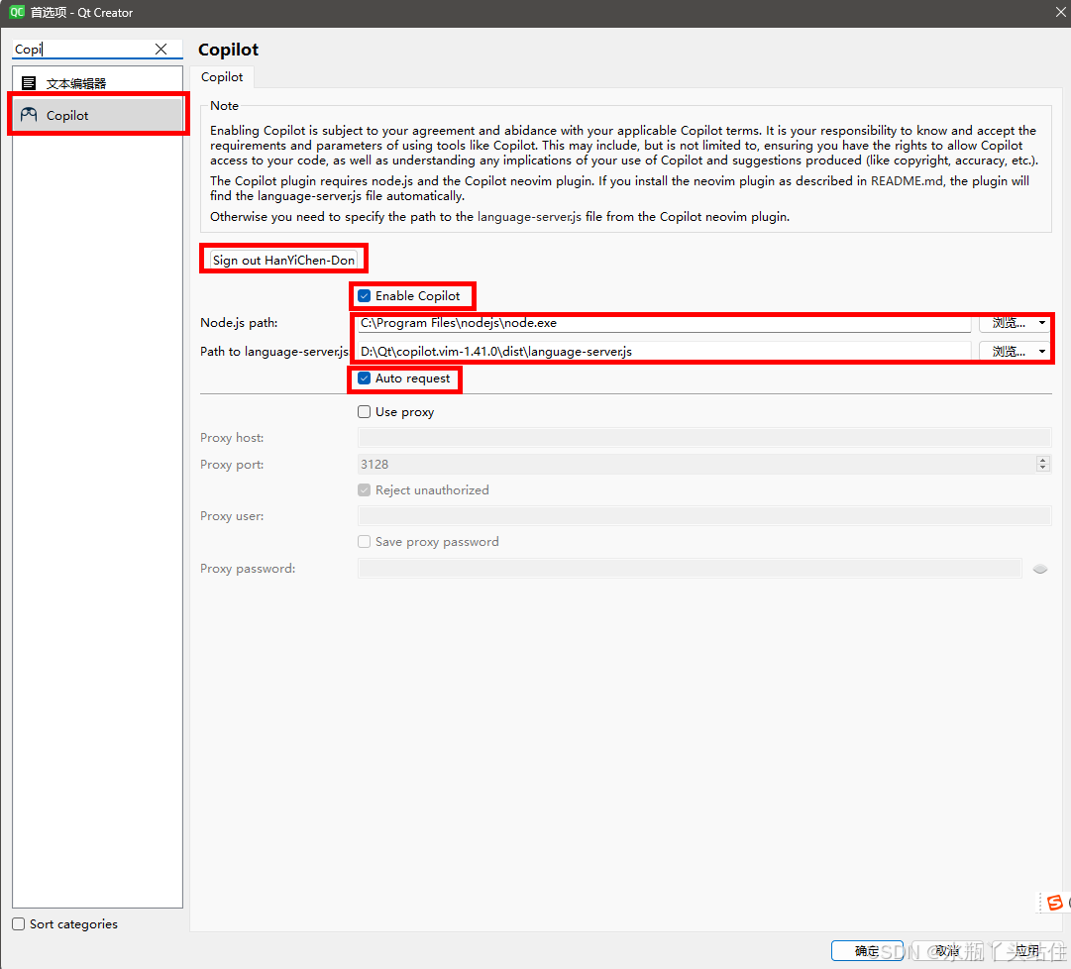Open dropdown arrow beside language-server.js browse
Image resolution: width=1071 pixels, height=969 pixels.
pyautogui.click(x=1041, y=352)
